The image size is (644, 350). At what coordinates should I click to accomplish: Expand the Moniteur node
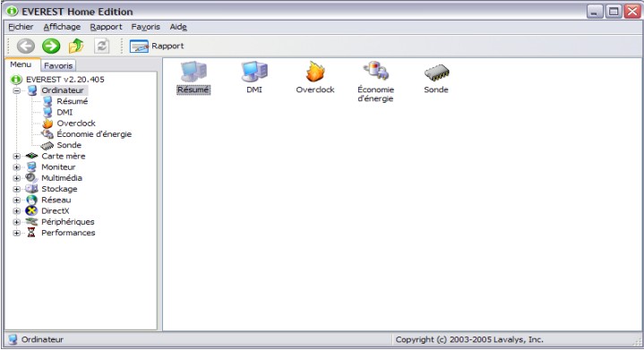pyautogui.click(x=16, y=167)
